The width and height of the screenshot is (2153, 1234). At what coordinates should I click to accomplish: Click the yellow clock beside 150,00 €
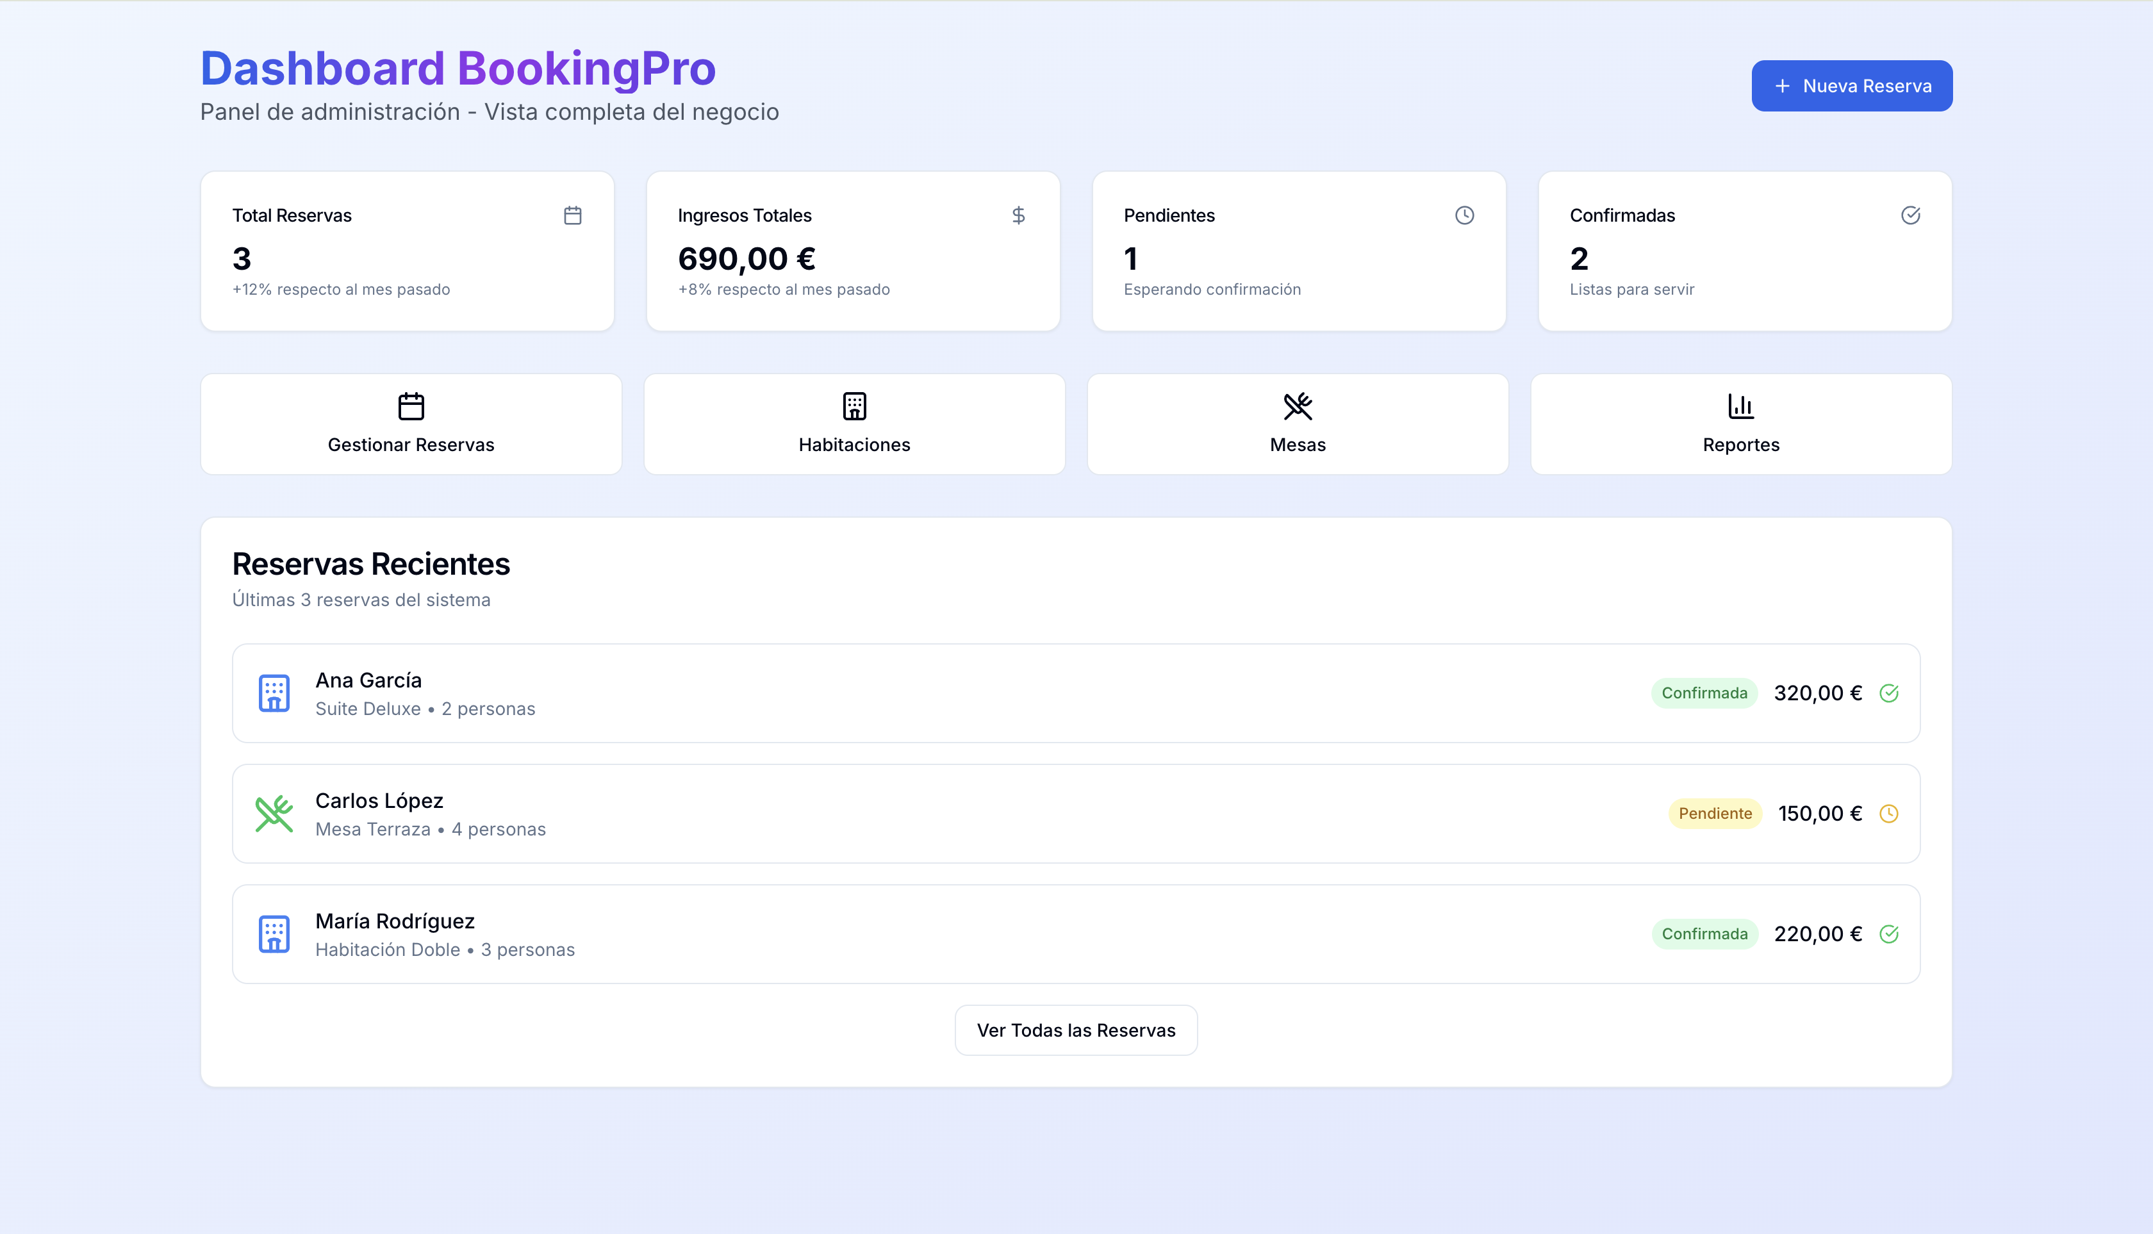point(1890,814)
